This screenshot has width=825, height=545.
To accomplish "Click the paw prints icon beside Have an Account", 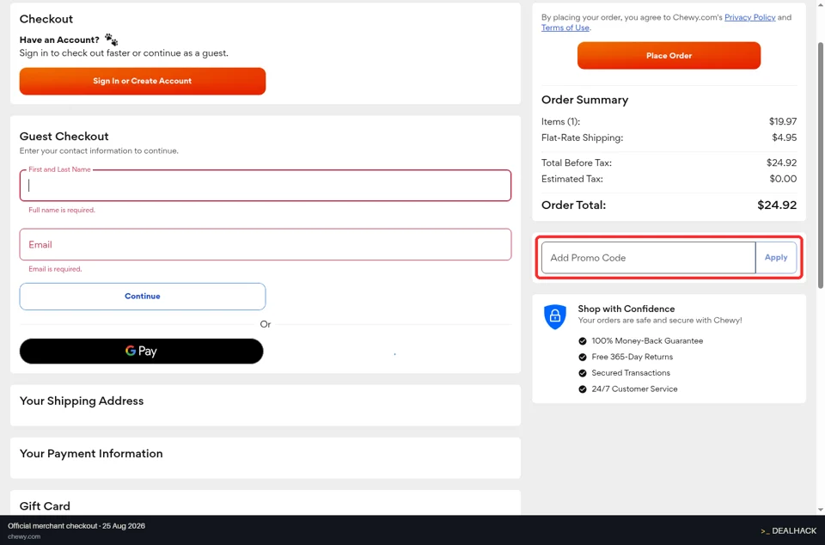I will pos(111,40).
